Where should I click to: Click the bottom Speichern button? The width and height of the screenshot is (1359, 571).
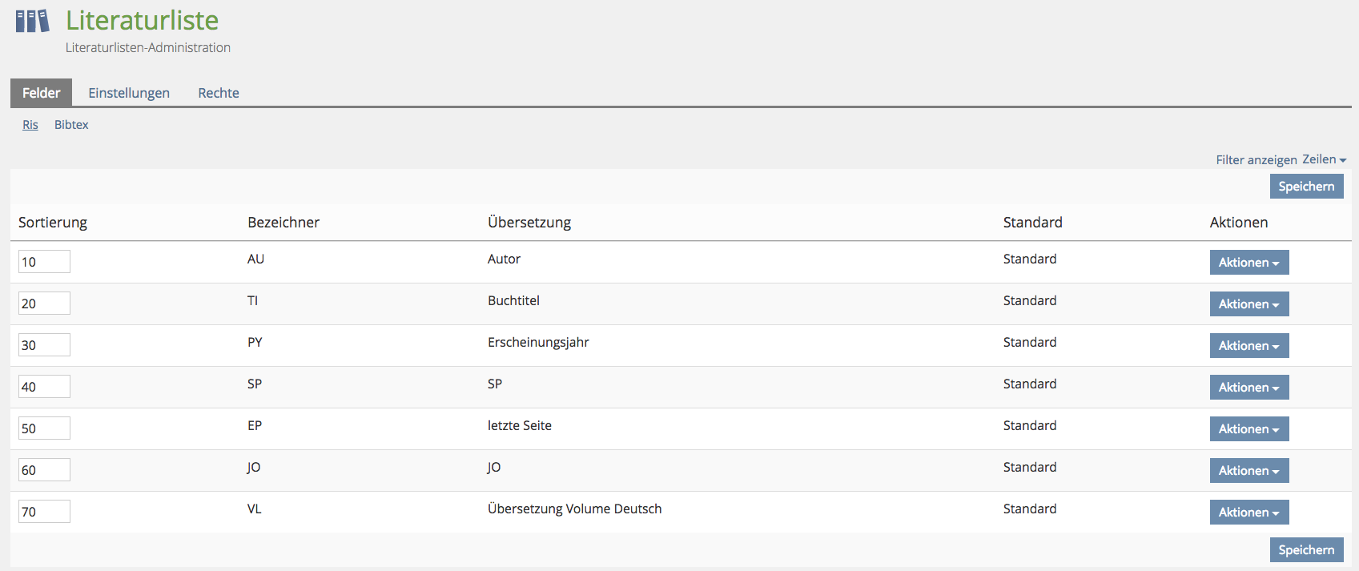(x=1306, y=550)
